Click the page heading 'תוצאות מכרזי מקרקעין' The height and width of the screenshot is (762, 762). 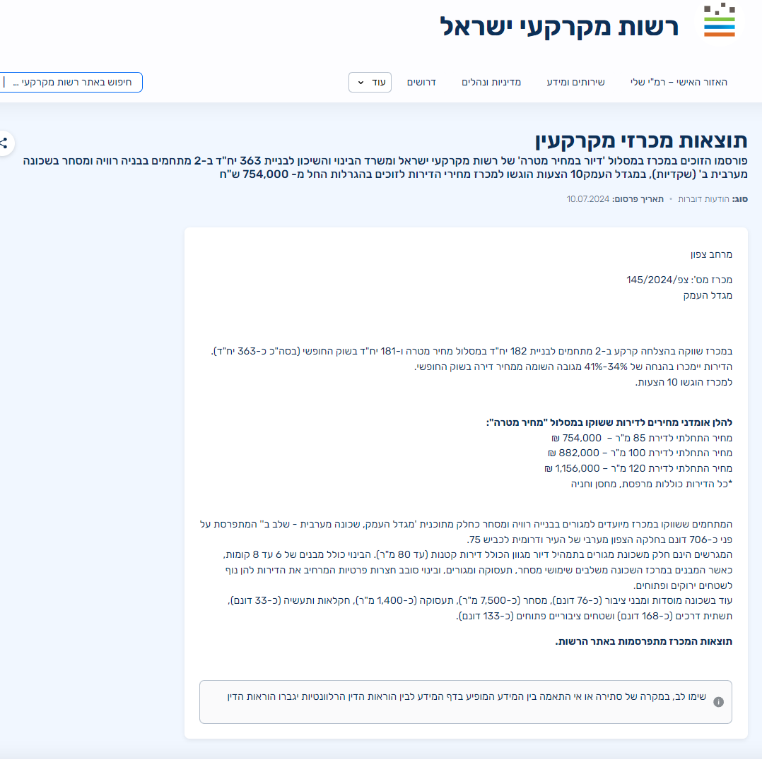(x=641, y=141)
